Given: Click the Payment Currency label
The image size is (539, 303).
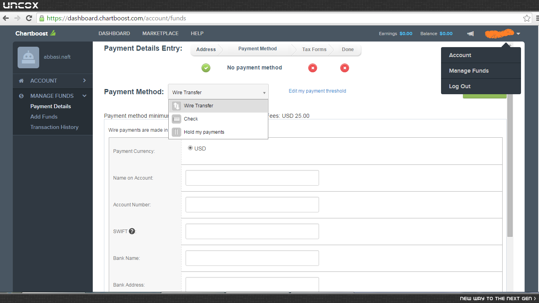Looking at the screenshot, I should point(134,151).
